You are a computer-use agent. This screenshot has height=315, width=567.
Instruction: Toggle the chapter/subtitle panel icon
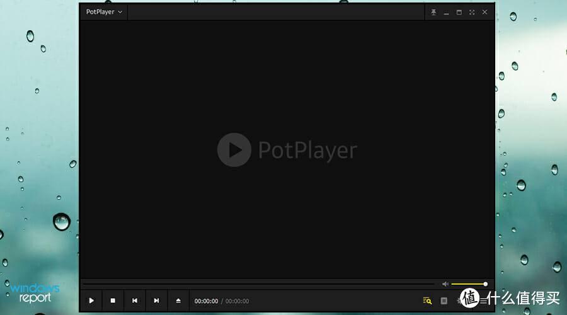[444, 301]
